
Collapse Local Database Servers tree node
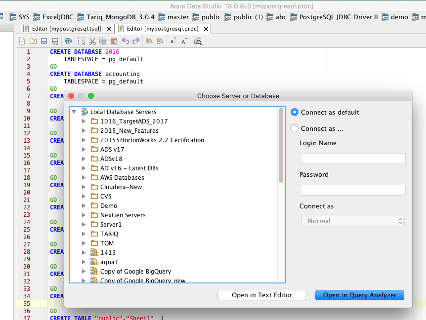[x=74, y=112]
